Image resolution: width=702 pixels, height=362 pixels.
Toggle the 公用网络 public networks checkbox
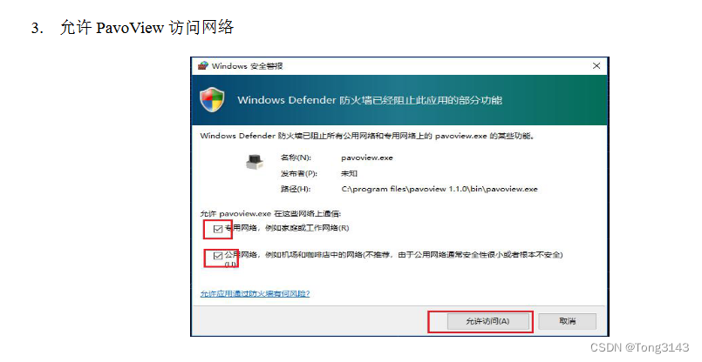[x=218, y=256]
